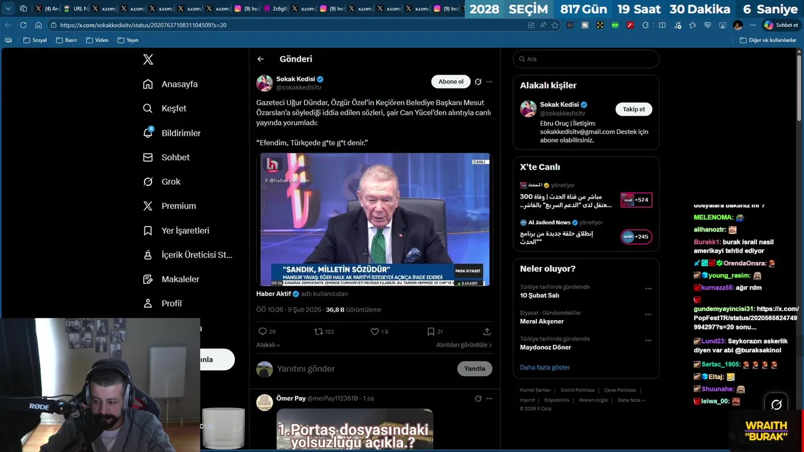The image size is (804, 452).
Task: Expand the Alakalı sort dropdown
Action: click(x=268, y=345)
